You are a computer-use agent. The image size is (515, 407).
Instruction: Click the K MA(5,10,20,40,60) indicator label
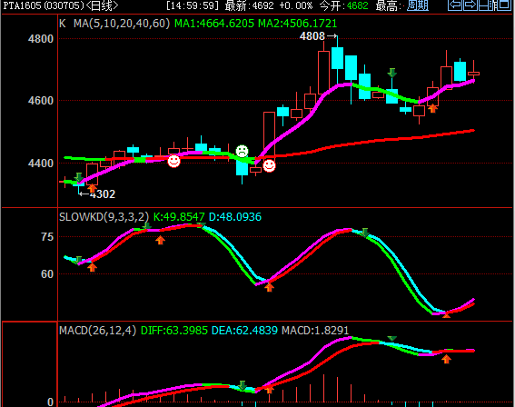point(114,24)
